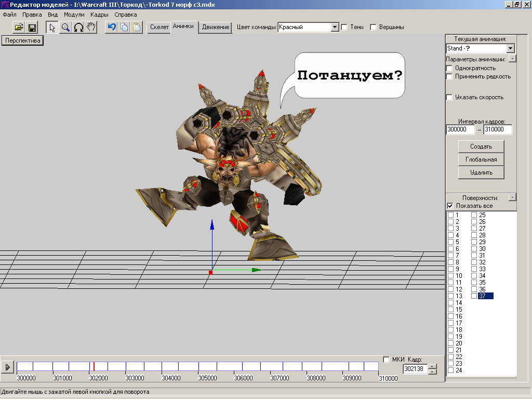Toggle the Вершины checkbox

click(373, 27)
